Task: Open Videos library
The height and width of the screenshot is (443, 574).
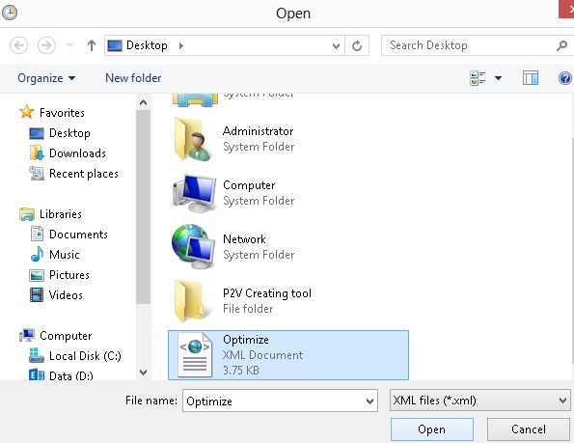Action: click(x=66, y=295)
